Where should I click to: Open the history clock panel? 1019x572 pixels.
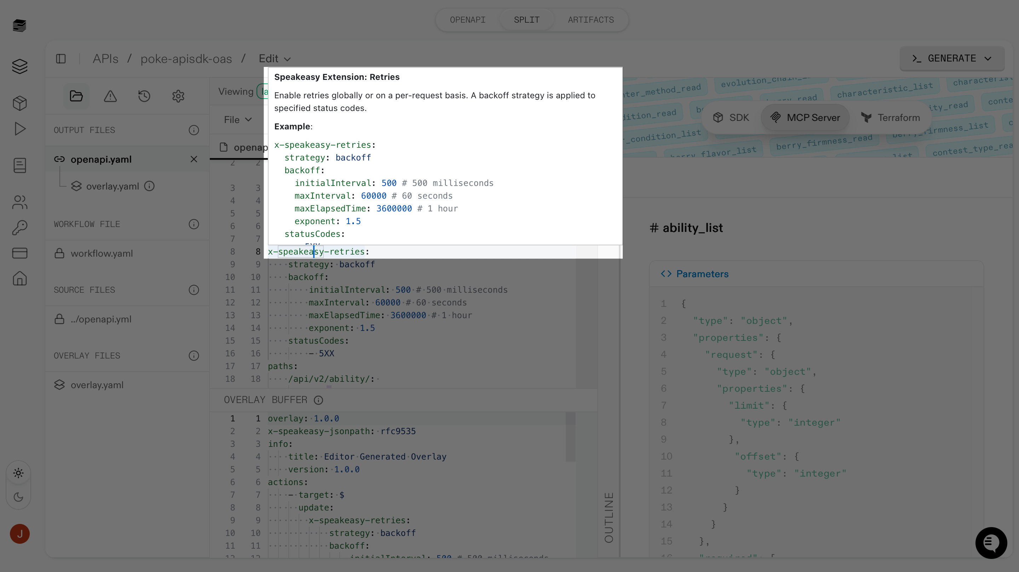click(x=144, y=96)
